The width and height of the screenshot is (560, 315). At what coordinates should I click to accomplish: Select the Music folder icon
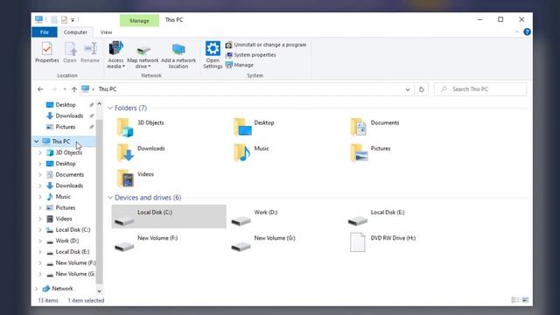pyautogui.click(x=241, y=153)
